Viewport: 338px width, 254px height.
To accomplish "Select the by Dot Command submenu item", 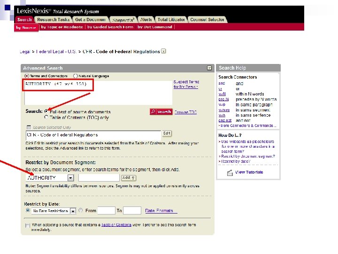I will point(155,27).
